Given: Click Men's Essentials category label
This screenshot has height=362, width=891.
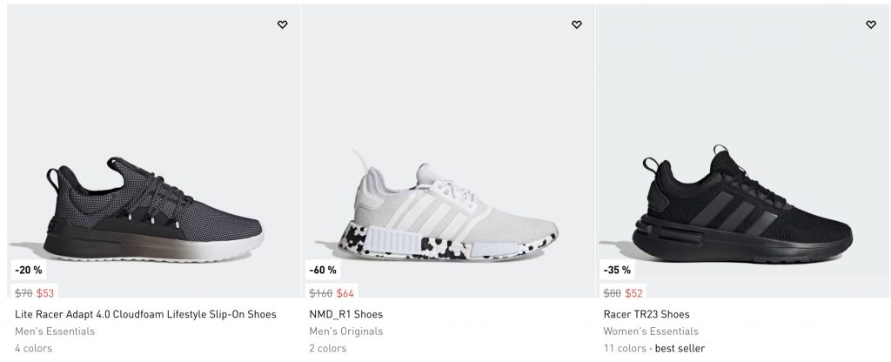Looking at the screenshot, I should pos(55,332).
